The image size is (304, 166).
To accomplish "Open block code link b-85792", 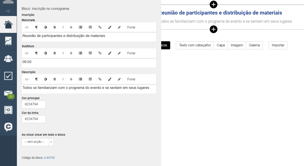I will [x=49, y=158].
